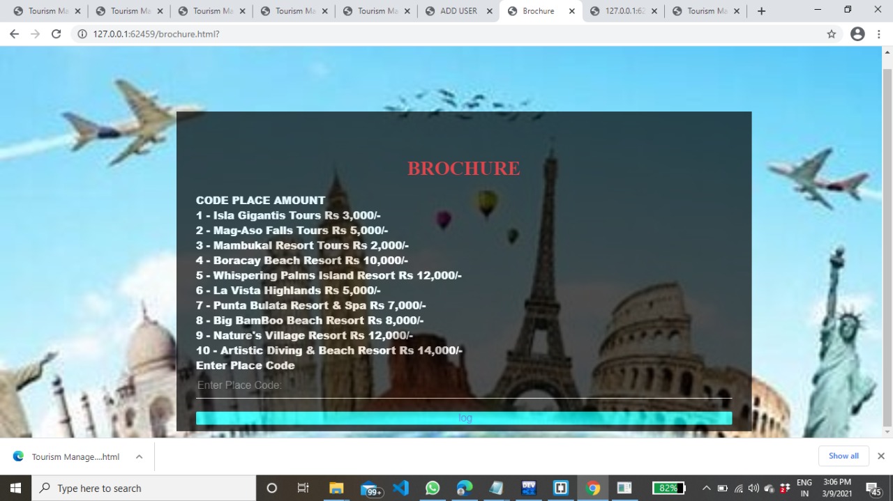Open Microsoft Edge from the taskbar
The width and height of the screenshot is (893, 501).
coord(465,488)
